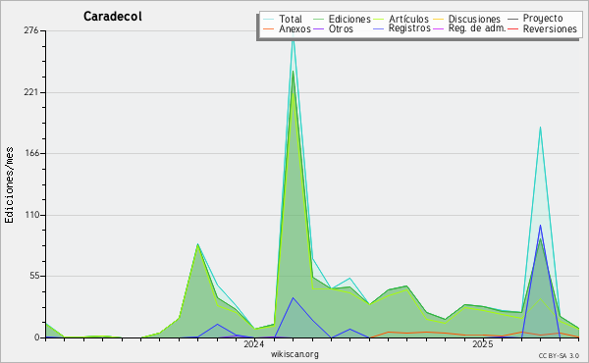589x363 pixels.
Task: Click the wikiscan.org label
Action: (x=294, y=354)
